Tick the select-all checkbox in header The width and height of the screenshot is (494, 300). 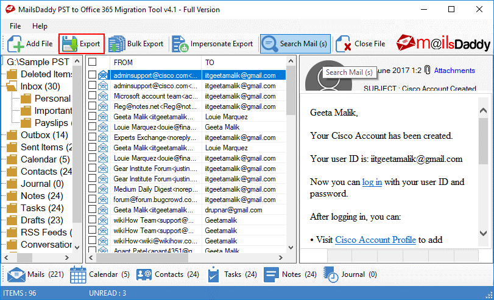93,62
